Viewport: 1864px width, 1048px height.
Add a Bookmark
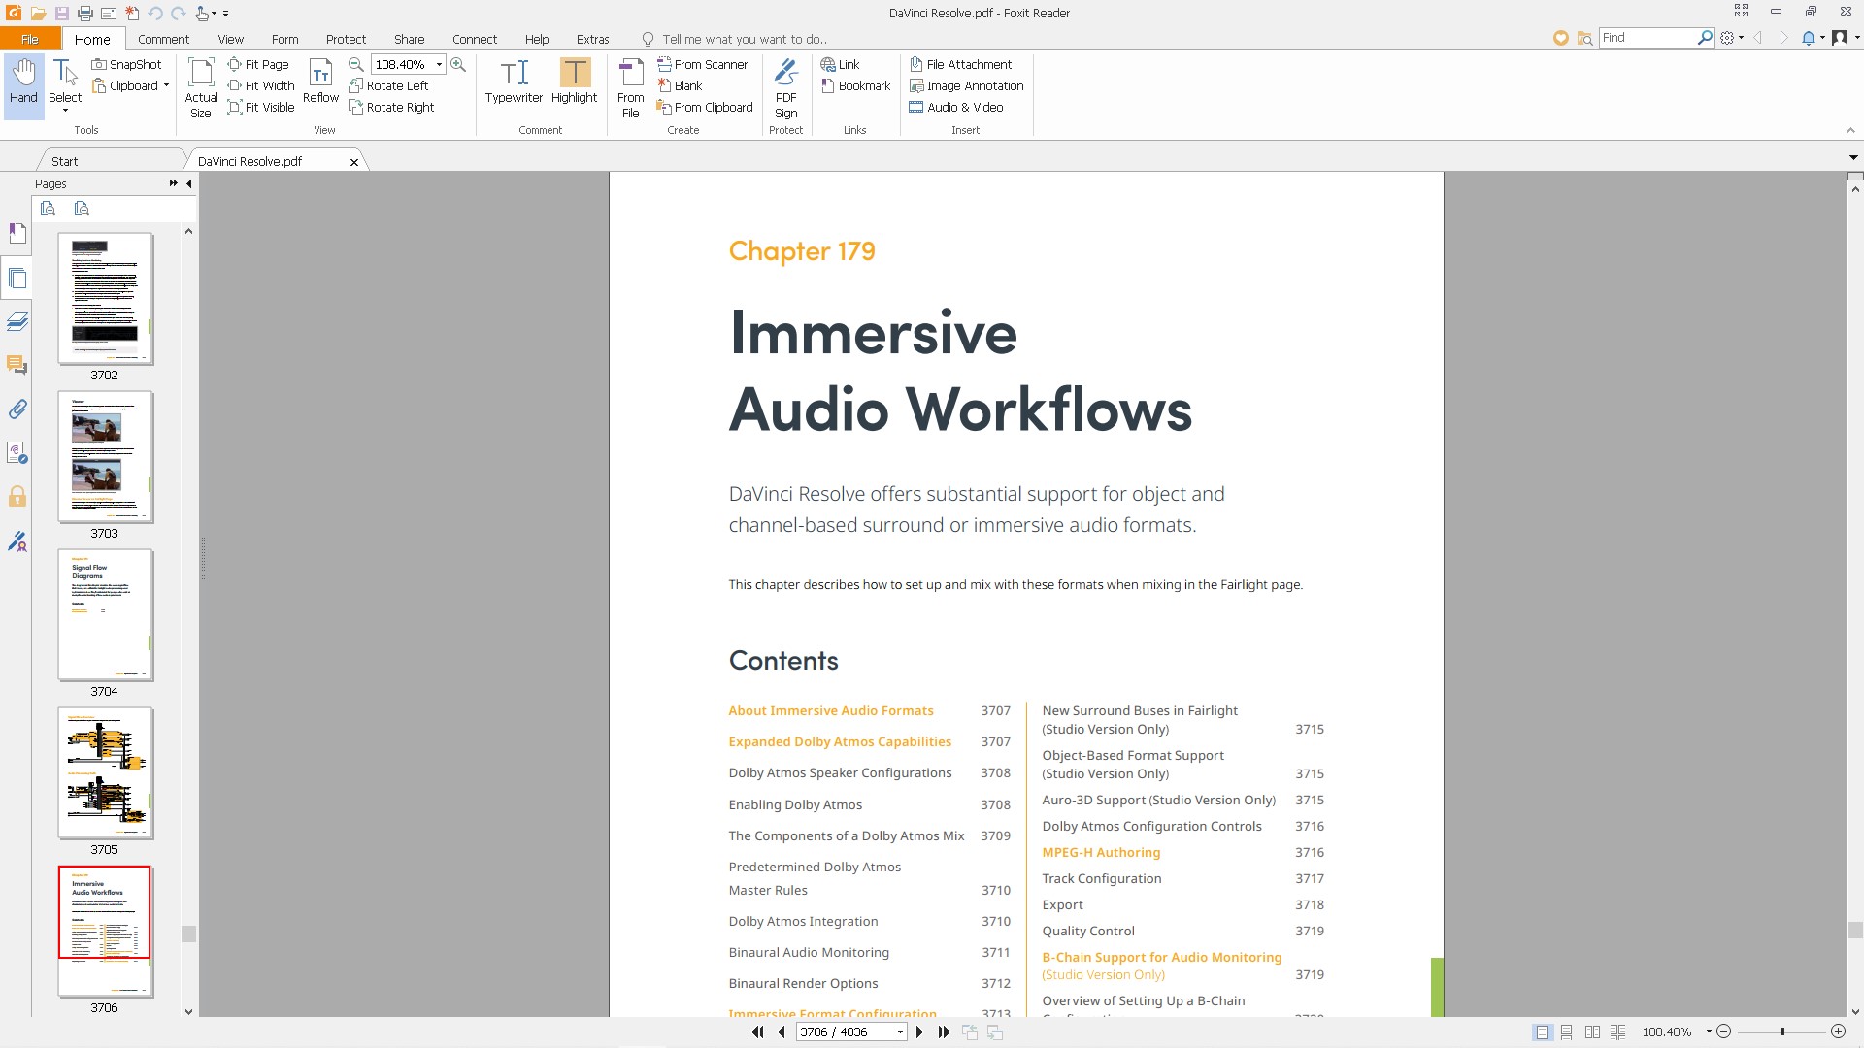(x=855, y=85)
